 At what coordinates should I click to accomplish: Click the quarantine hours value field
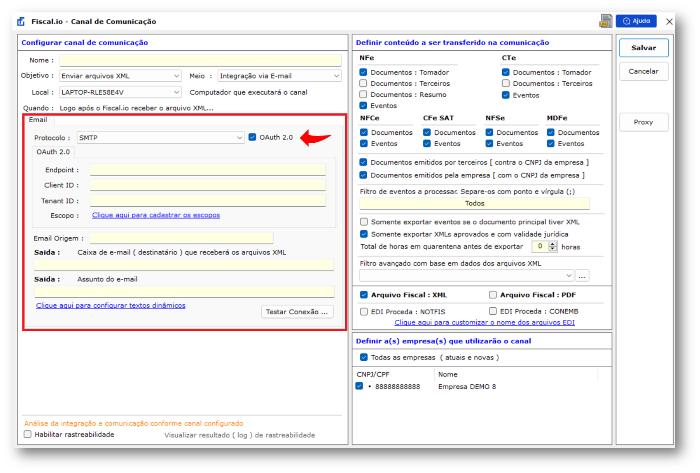click(x=540, y=246)
